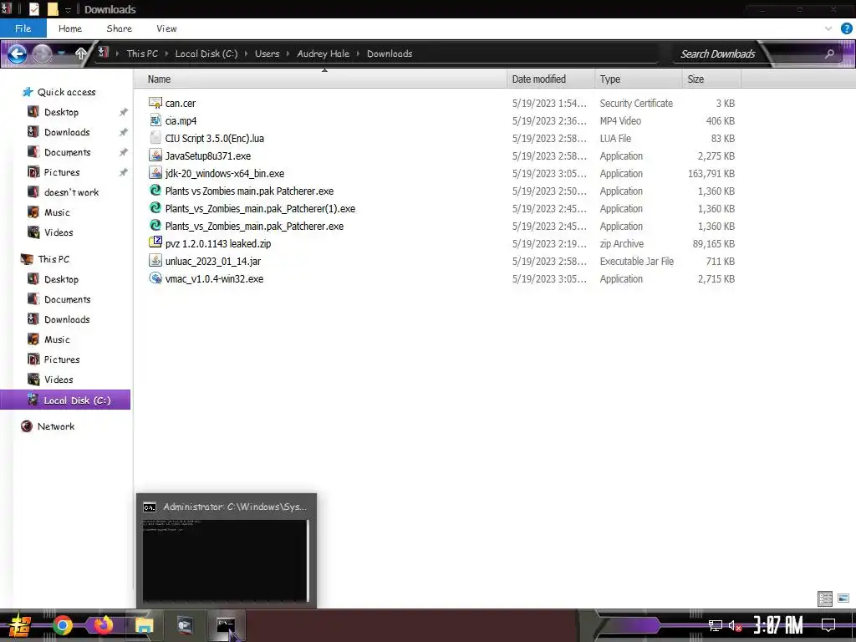The width and height of the screenshot is (856, 642).
Task: Select Local Disk (C:) in navigation pane
Action: point(65,400)
